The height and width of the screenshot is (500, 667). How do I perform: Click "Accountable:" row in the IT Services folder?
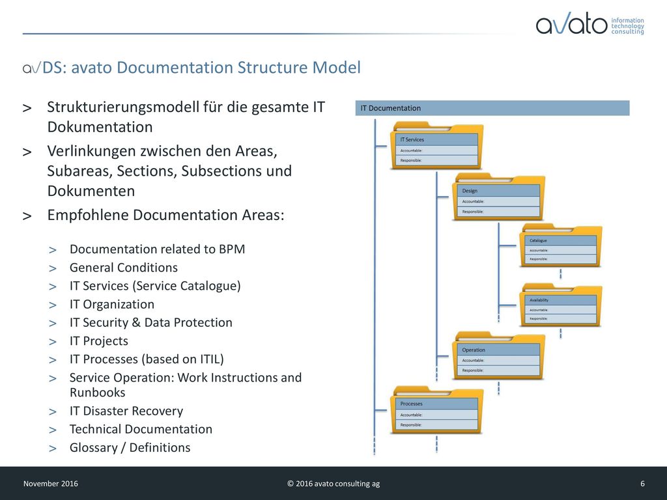(x=437, y=150)
